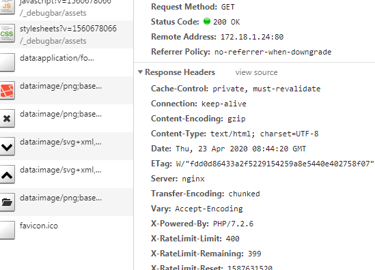Click the ETag header value
The image size is (375, 270).
click(275, 164)
